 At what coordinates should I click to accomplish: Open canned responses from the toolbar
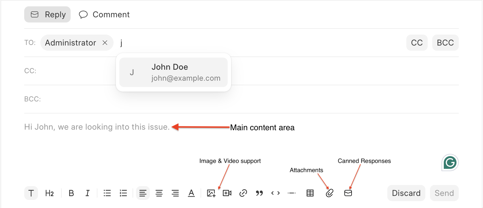(348, 193)
